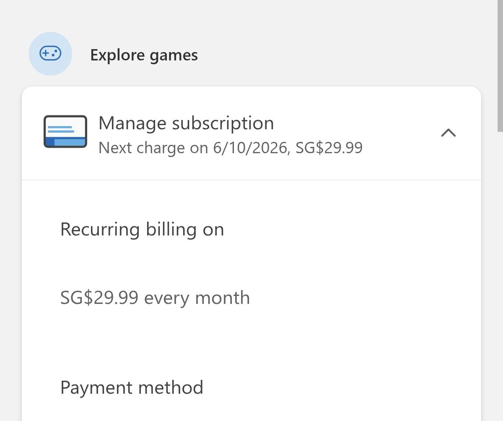Collapse the Manage subscription section chevron

(448, 133)
